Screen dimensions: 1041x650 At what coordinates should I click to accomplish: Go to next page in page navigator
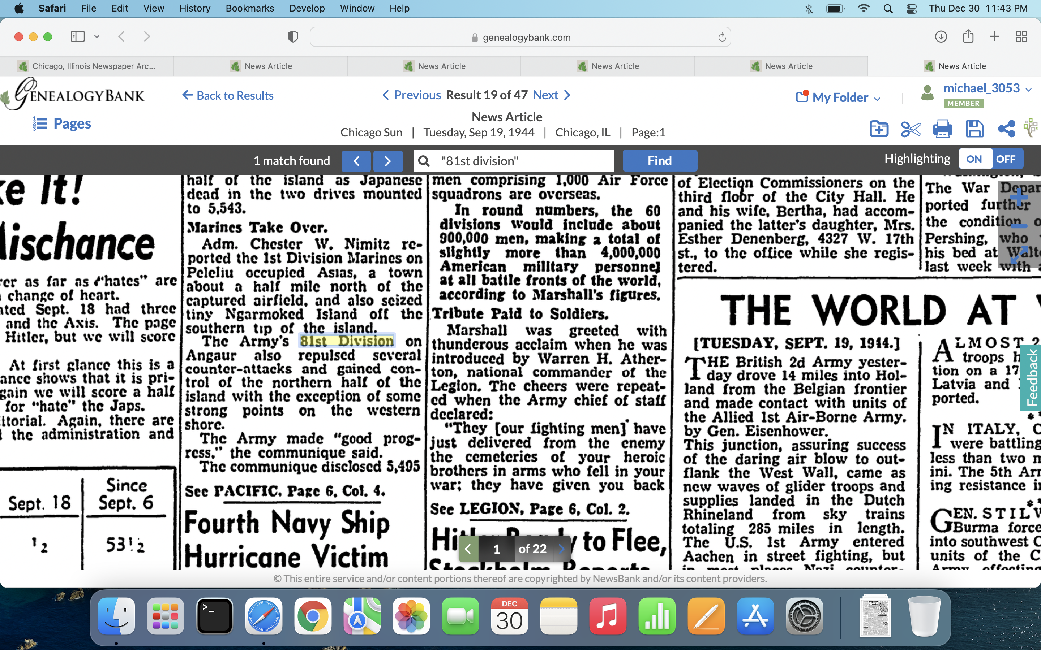pos(561,549)
